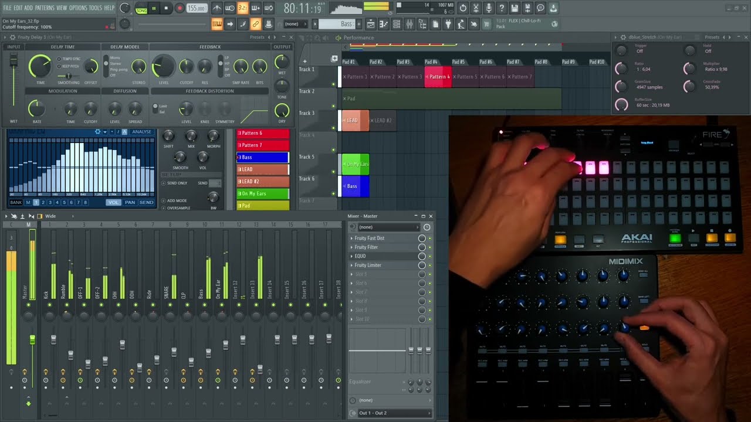Click the question mark help icon
This screenshot has height=422, width=751.
pos(502,8)
